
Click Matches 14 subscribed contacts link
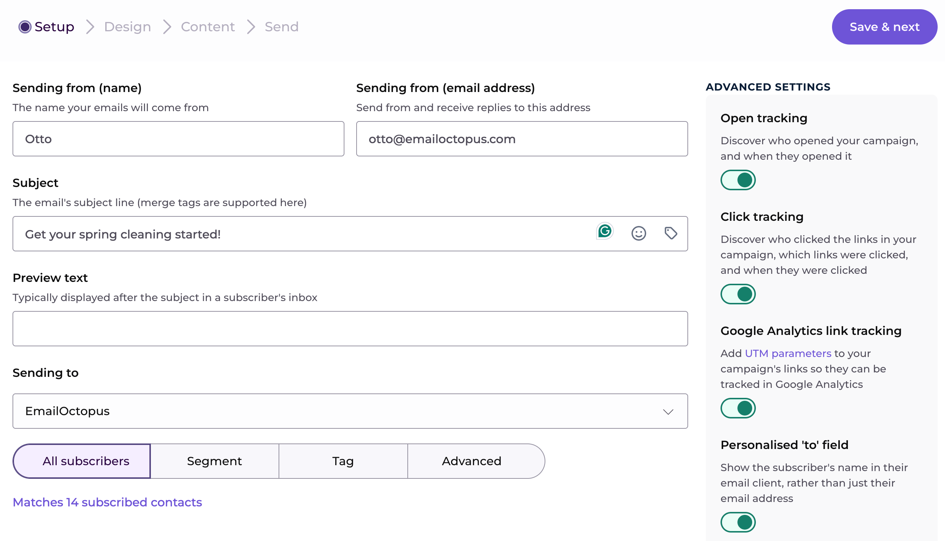coord(107,502)
